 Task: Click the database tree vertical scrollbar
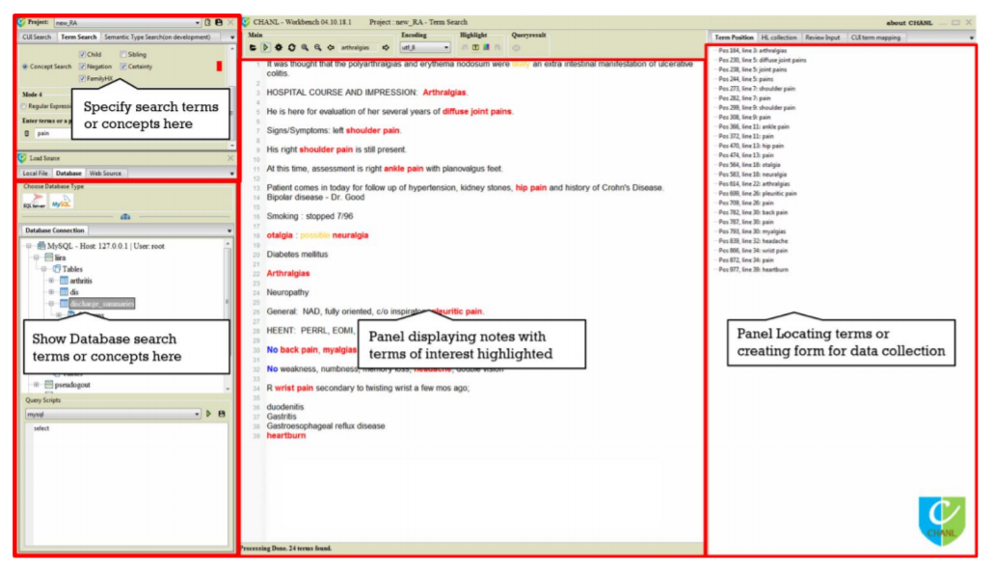(x=228, y=315)
